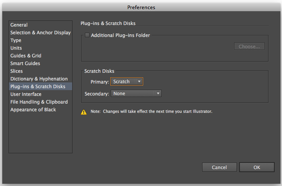This screenshot has width=282, height=186.
Task: Enable the Additional Plug-ins Folder checkbox
Action: coord(87,35)
